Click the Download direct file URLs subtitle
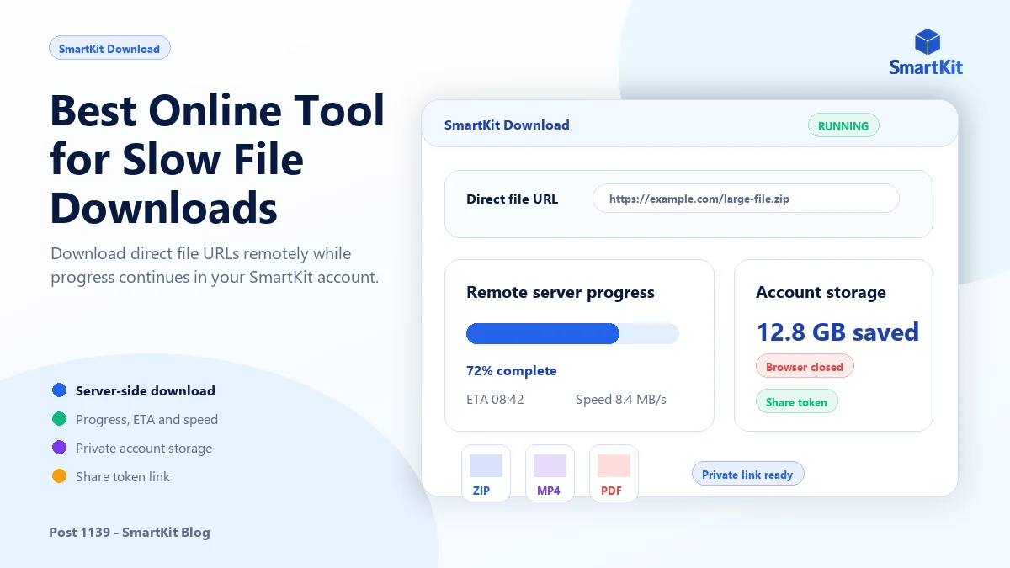 tap(215, 265)
